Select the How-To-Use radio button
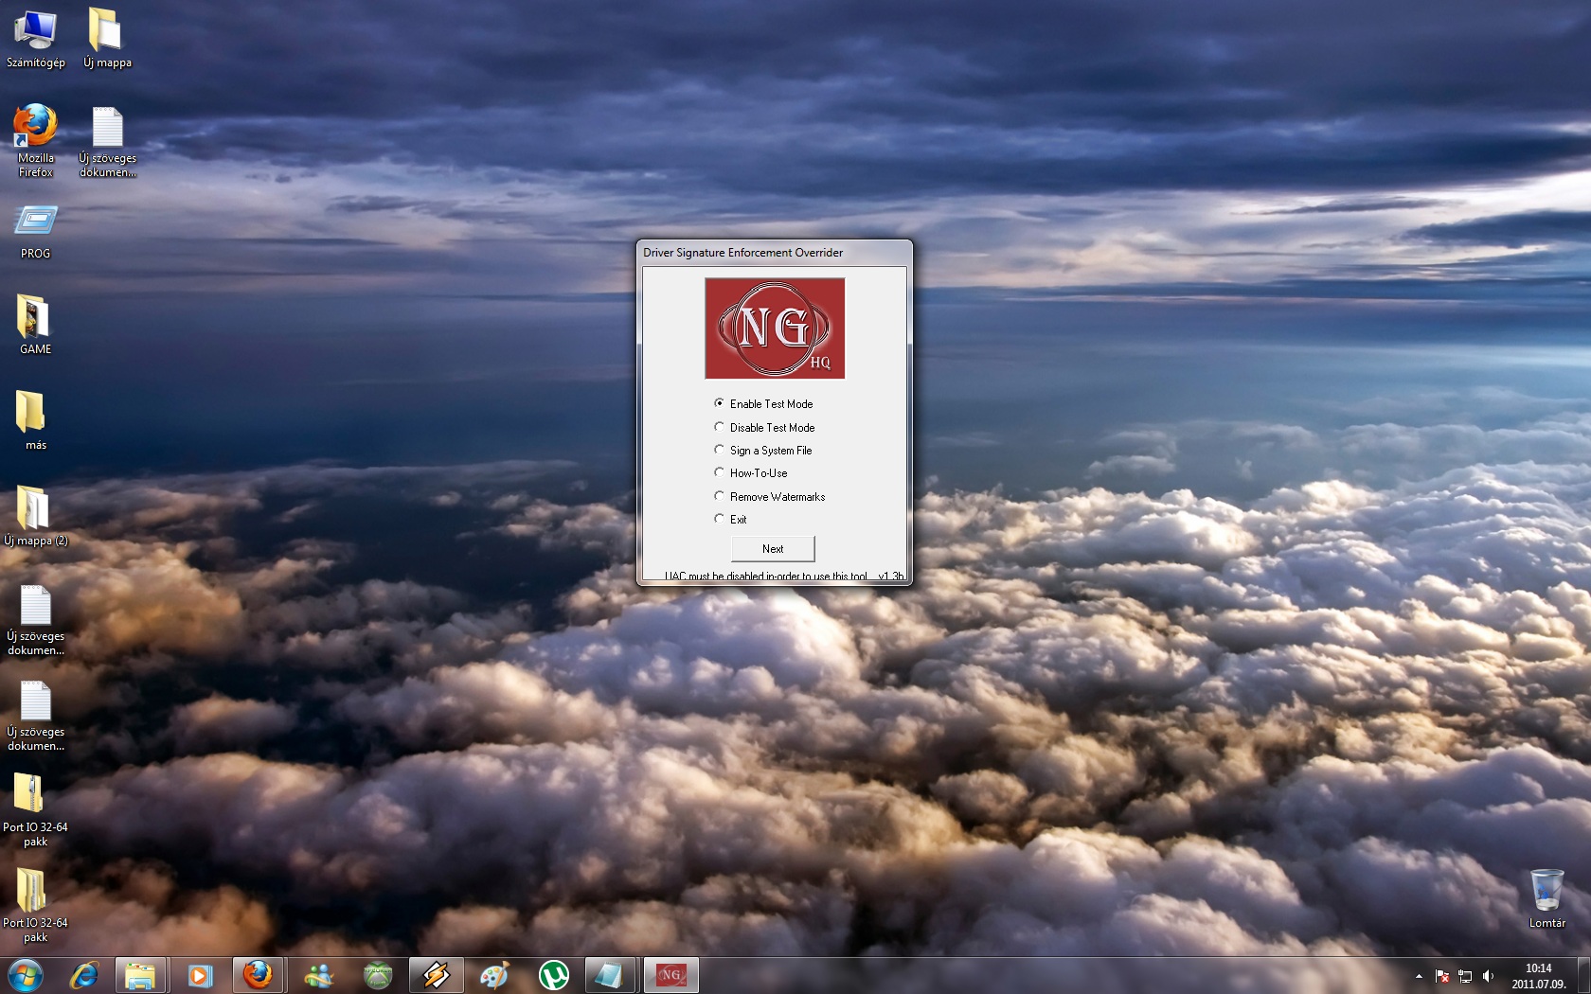The width and height of the screenshot is (1591, 994). (x=720, y=472)
